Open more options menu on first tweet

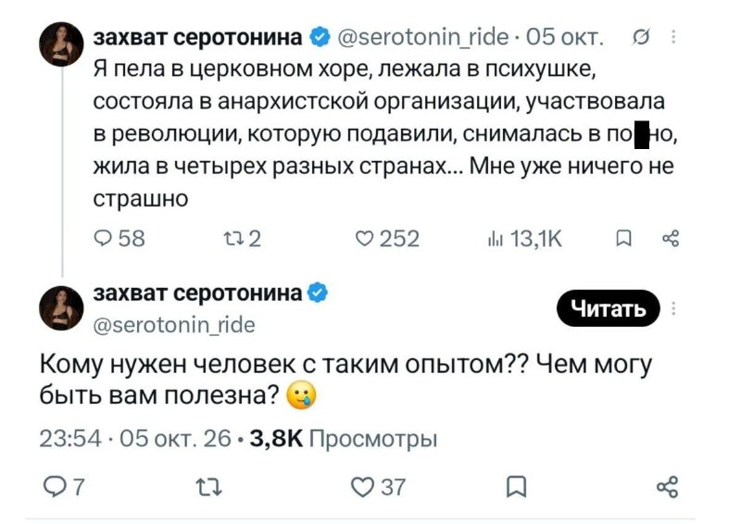(673, 37)
